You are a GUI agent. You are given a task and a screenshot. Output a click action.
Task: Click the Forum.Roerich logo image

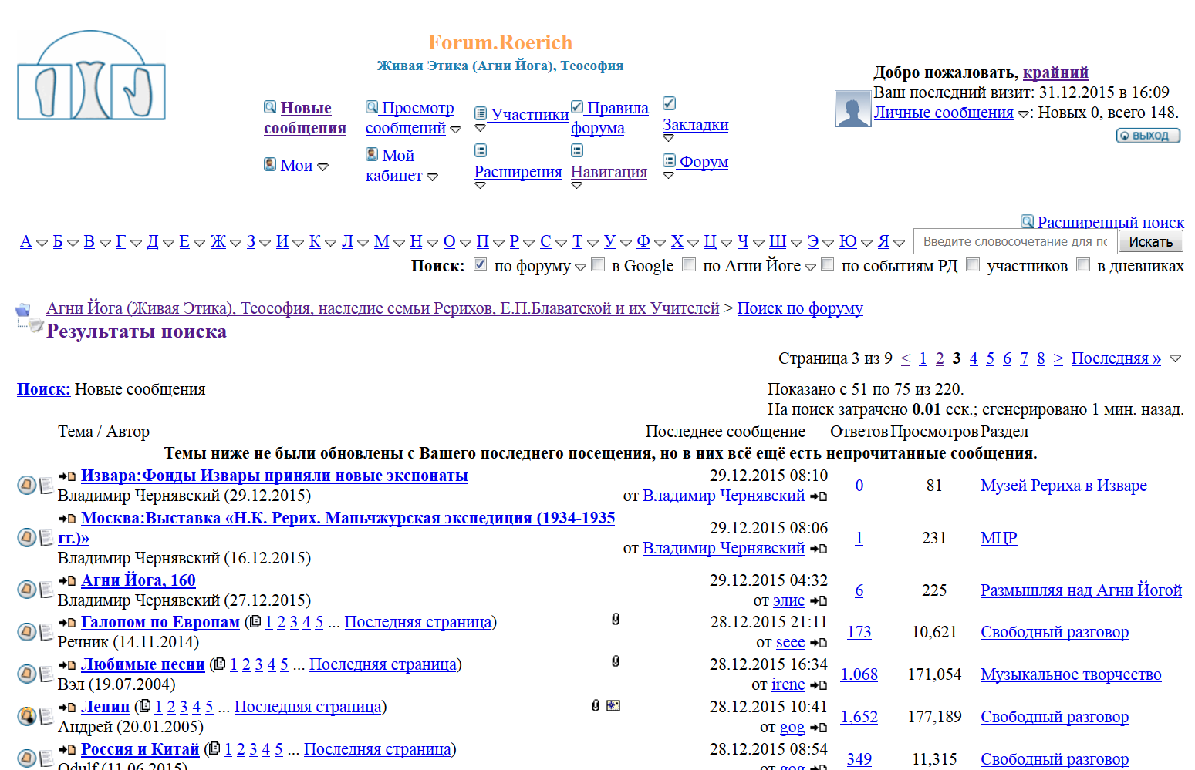[91, 76]
